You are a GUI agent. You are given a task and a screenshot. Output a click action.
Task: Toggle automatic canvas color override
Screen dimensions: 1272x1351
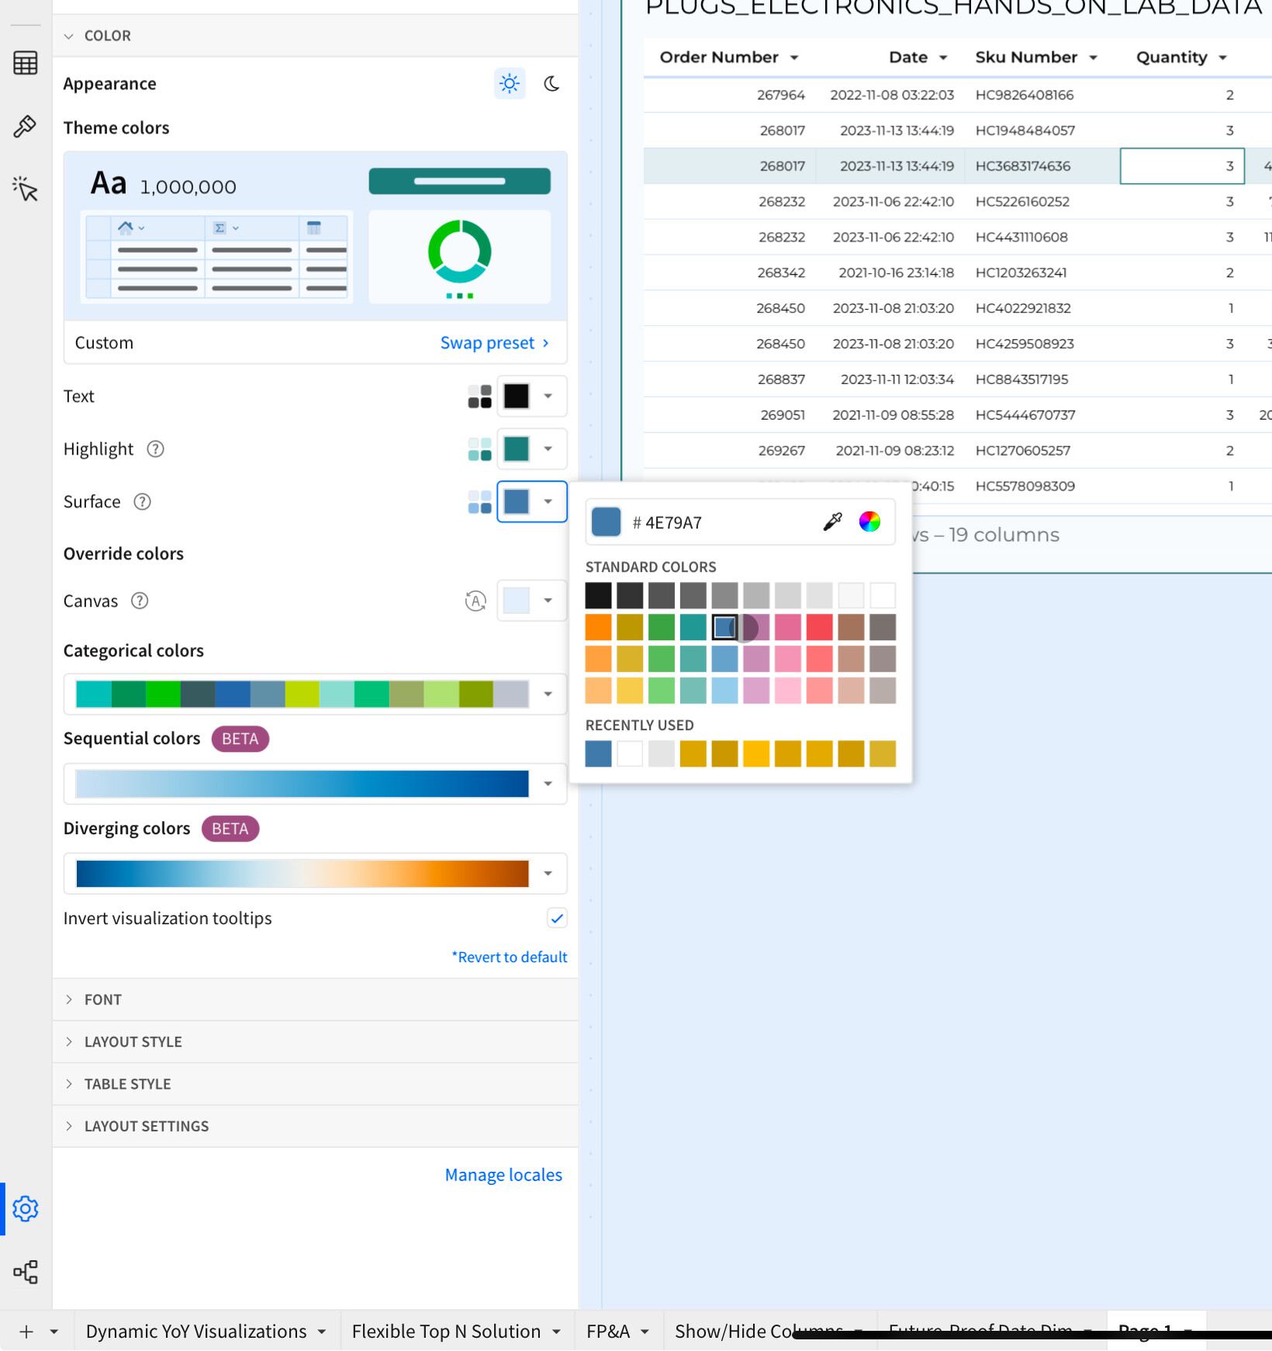[475, 600]
